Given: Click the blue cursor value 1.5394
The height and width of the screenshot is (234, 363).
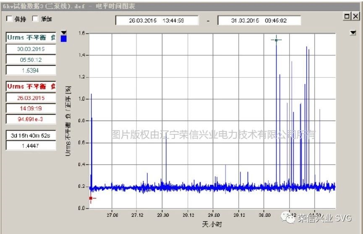Looking at the screenshot, I should (31, 70).
